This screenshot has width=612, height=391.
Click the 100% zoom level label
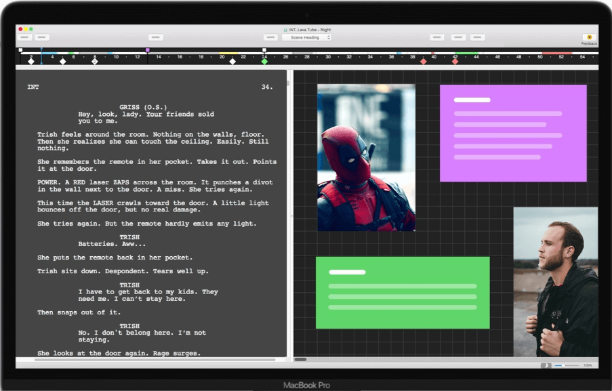(x=588, y=365)
